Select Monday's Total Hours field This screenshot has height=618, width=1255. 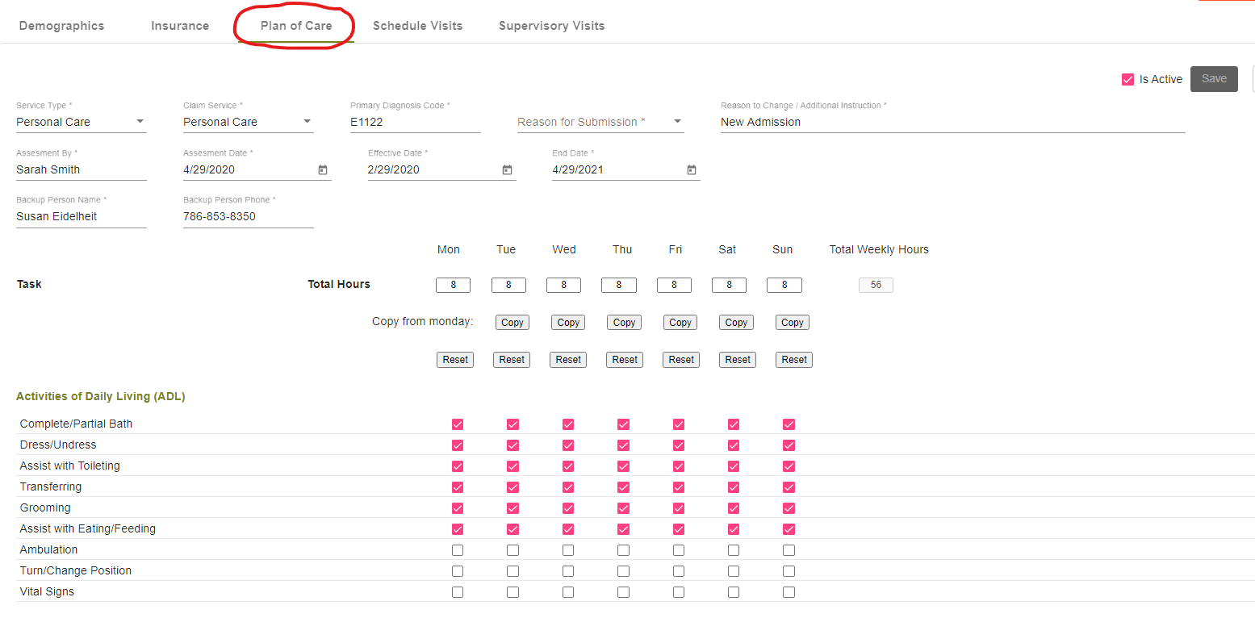tap(453, 285)
